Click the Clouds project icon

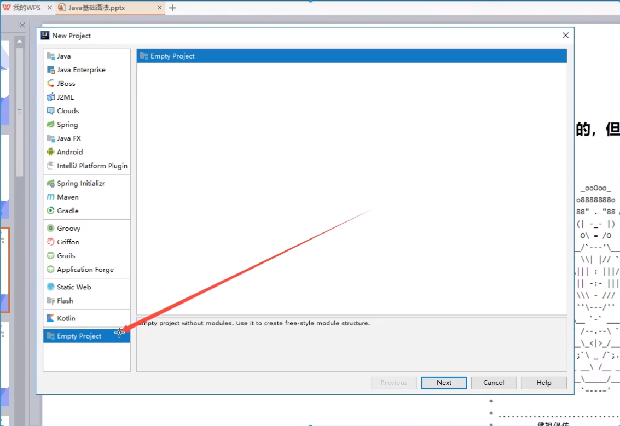click(50, 110)
